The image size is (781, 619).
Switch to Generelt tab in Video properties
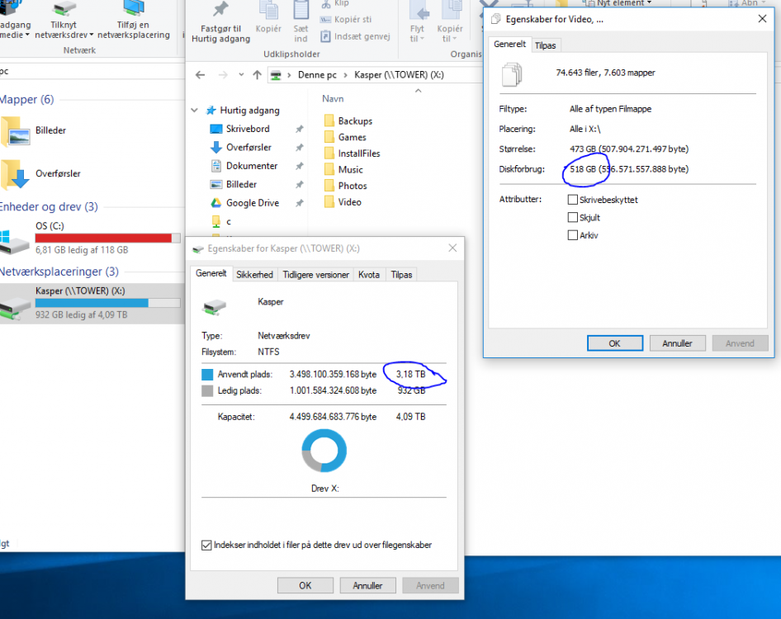pyautogui.click(x=509, y=44)
